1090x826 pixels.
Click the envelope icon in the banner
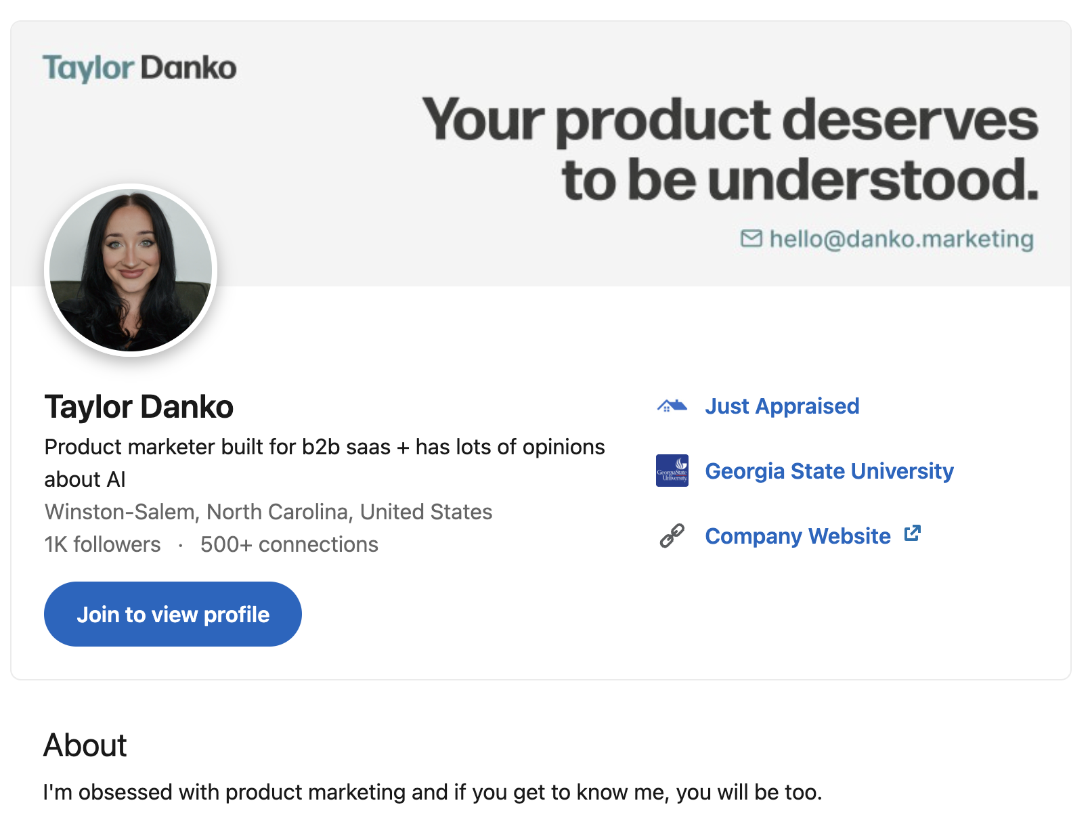[751, 238]
